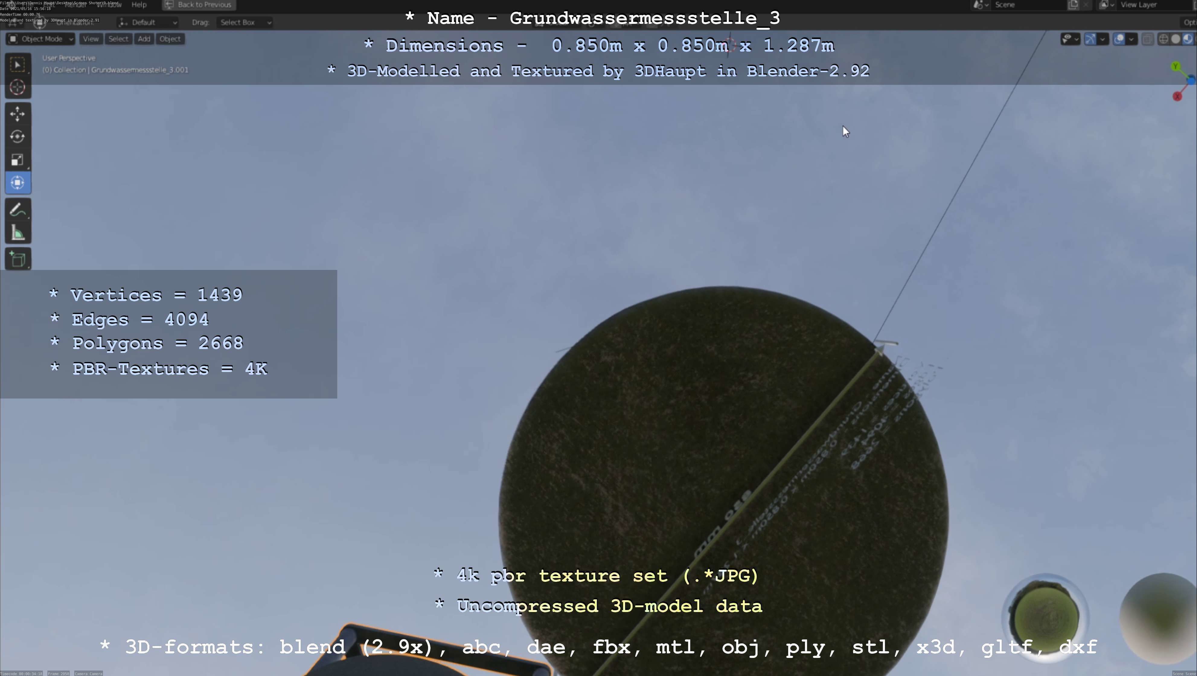Open the Help menu
1197x676 pixels.
point(139,5)
